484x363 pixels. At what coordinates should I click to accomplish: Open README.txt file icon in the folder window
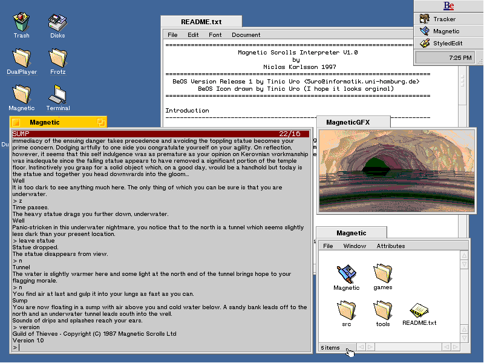click(x=419, y=310)
